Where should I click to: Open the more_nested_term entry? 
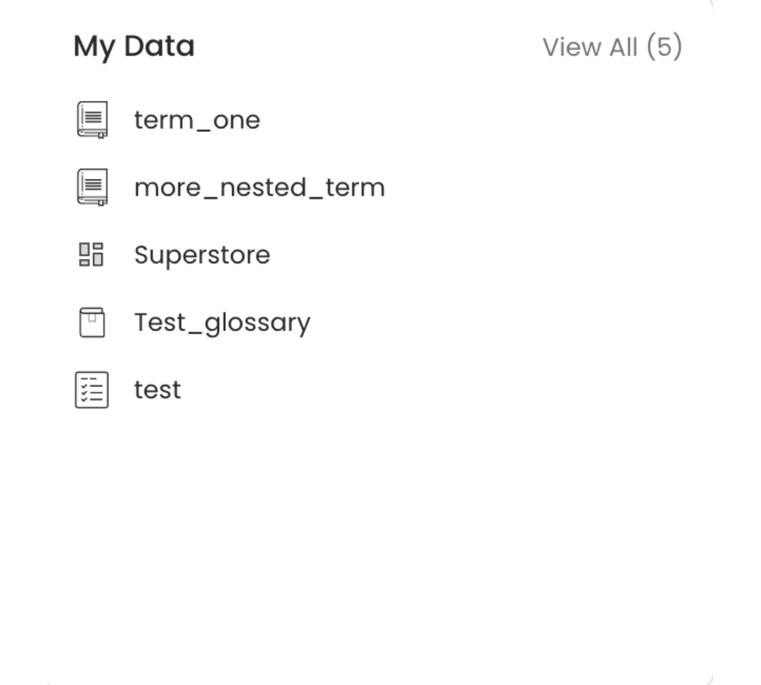259,186
